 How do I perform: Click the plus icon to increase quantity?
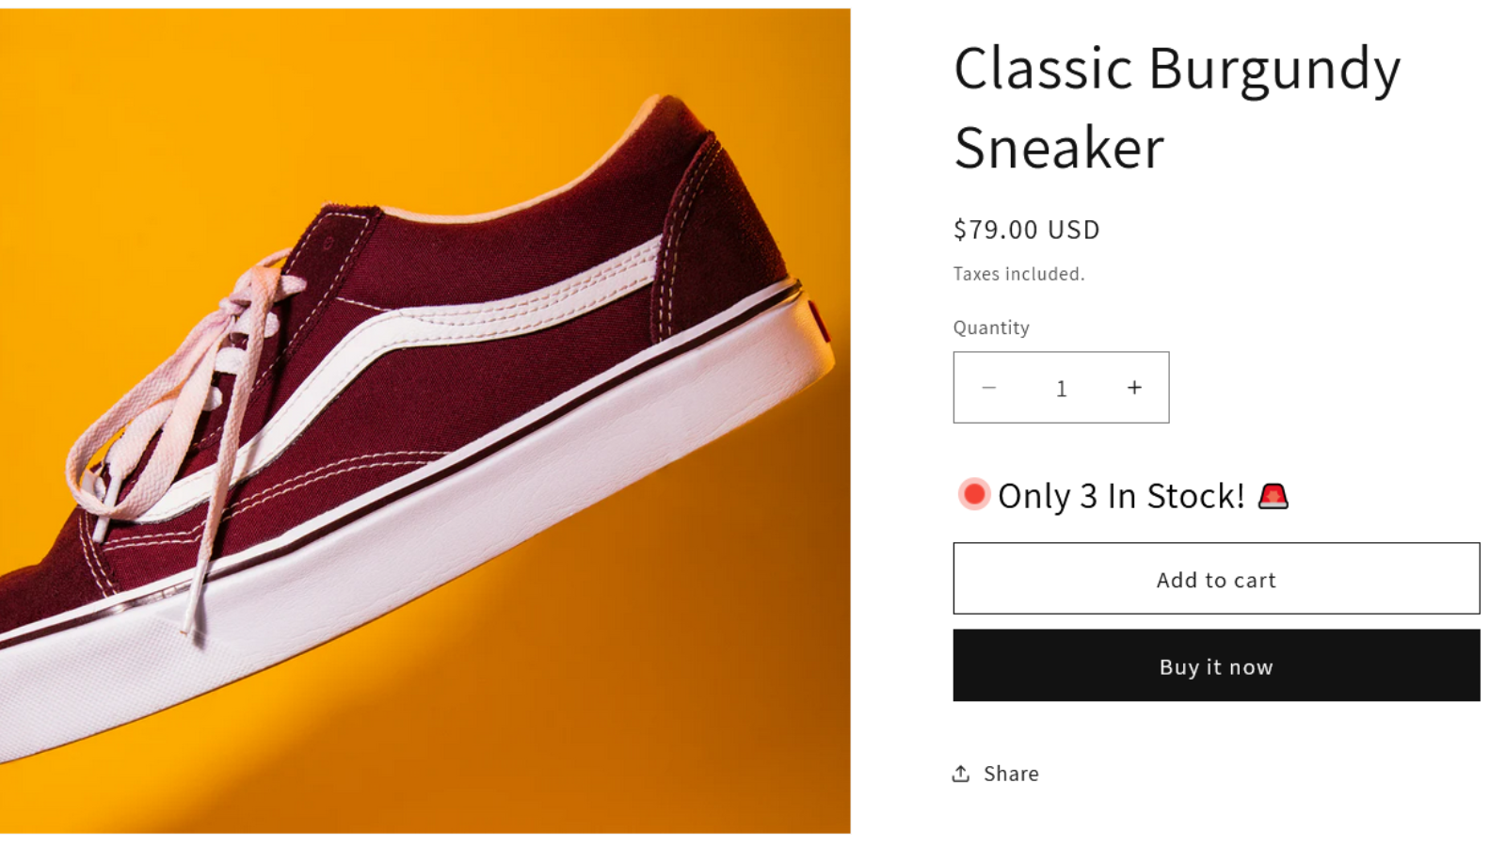tap(1134, 387)
